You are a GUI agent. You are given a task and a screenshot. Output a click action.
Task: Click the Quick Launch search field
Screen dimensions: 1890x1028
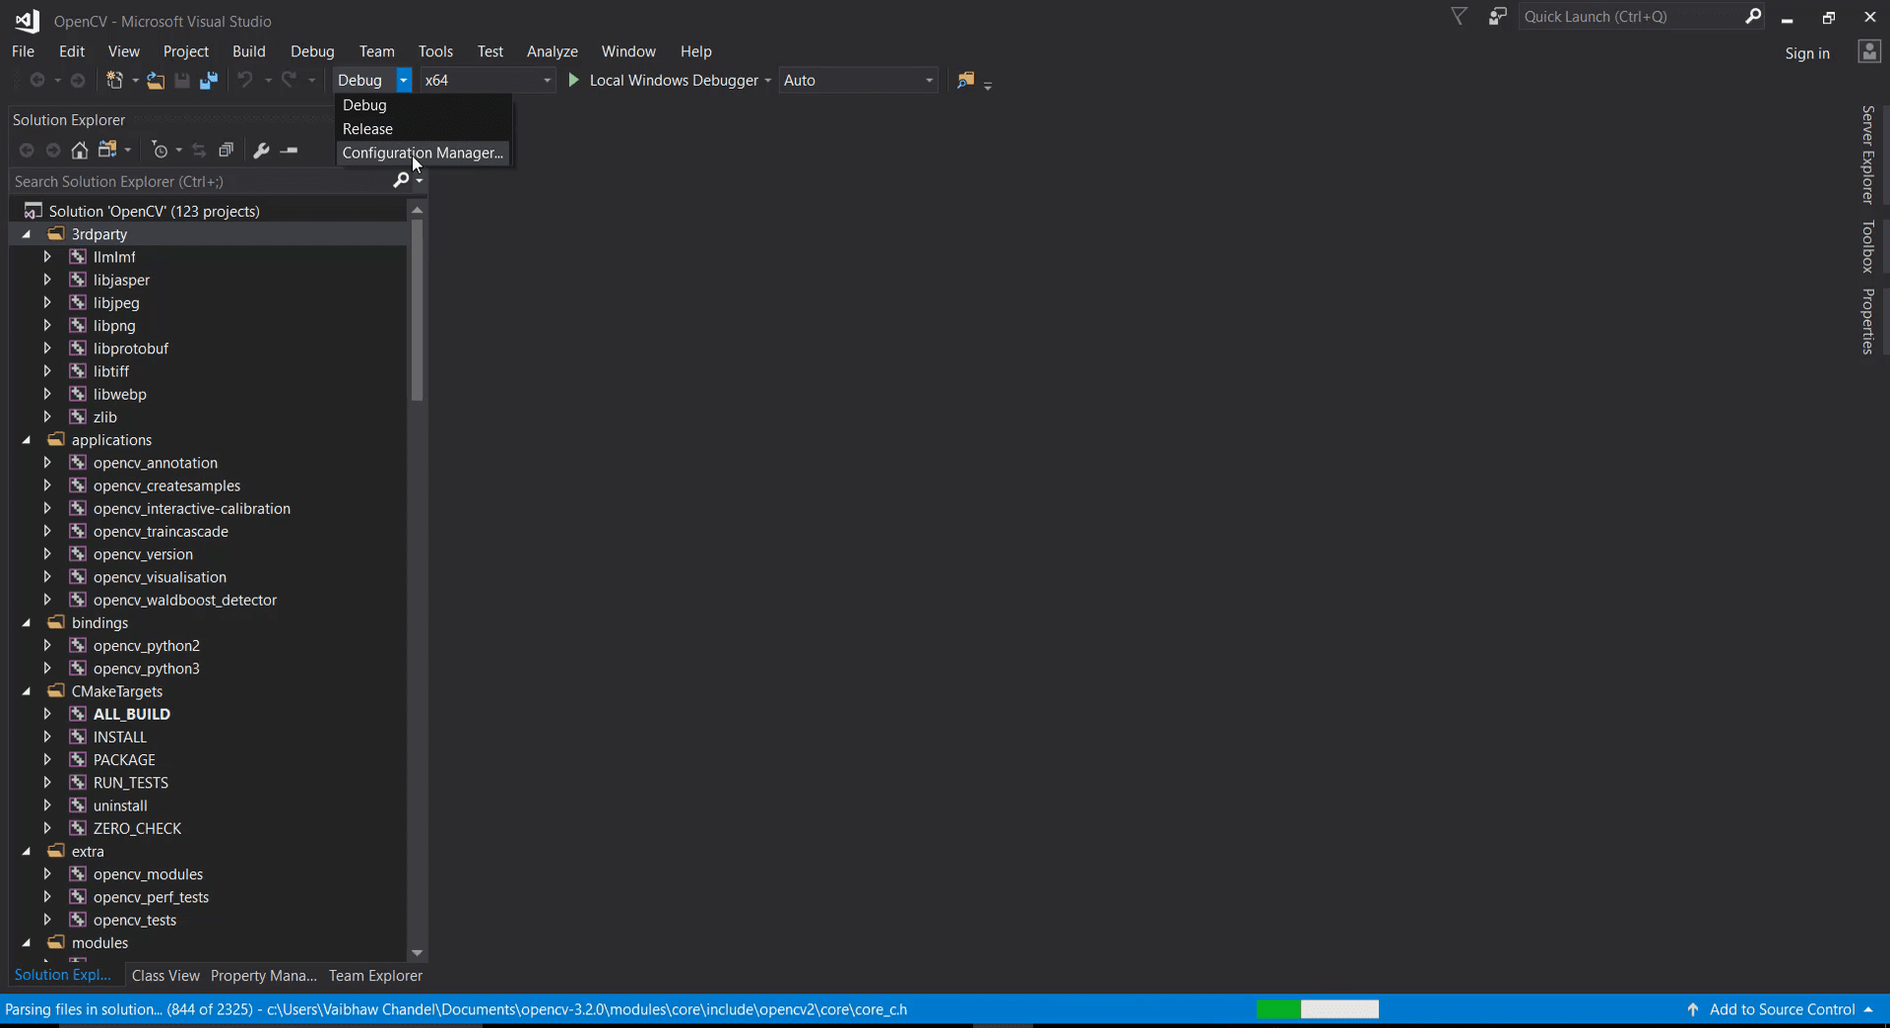tap(1630, 16)
